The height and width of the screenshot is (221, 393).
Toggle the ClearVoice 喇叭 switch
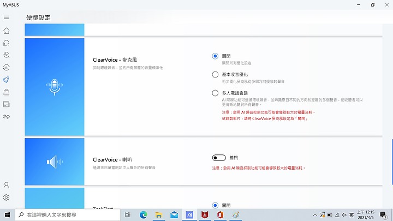(x=219, y=158)
